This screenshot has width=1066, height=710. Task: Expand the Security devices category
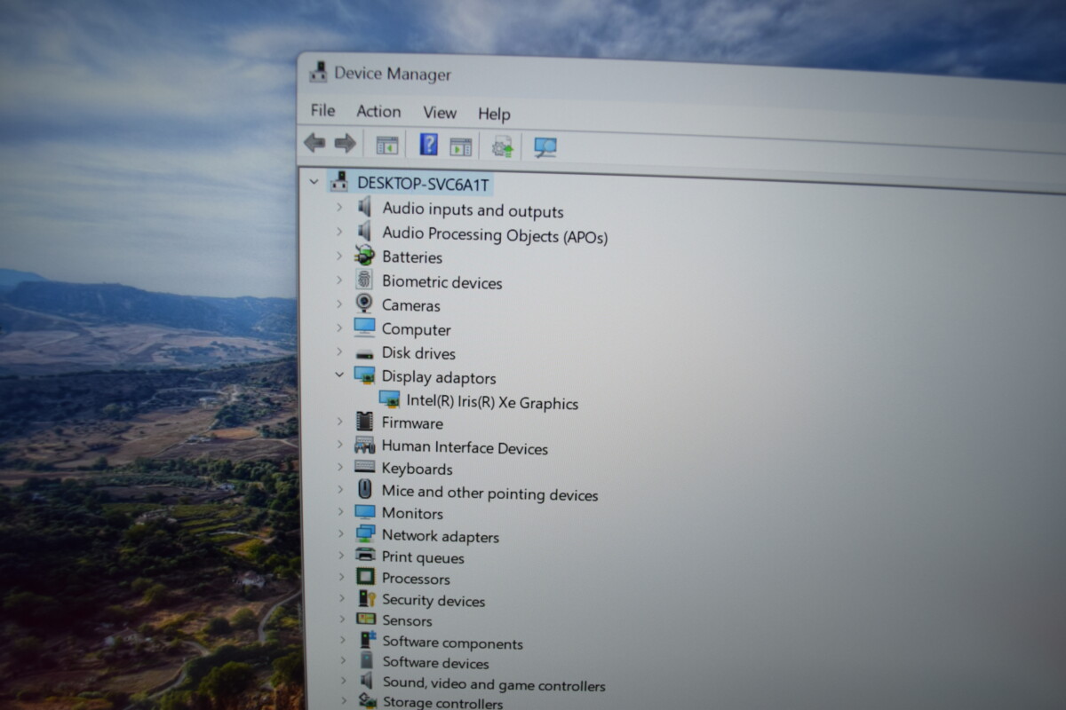point(340,598)
